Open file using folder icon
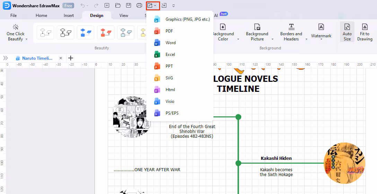Image resolution: width=377 pixels, height=194 pixels. [x=118, y=6]
